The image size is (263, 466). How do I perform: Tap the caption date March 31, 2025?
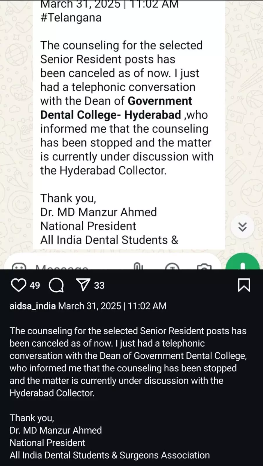click(x=90, y=306)
